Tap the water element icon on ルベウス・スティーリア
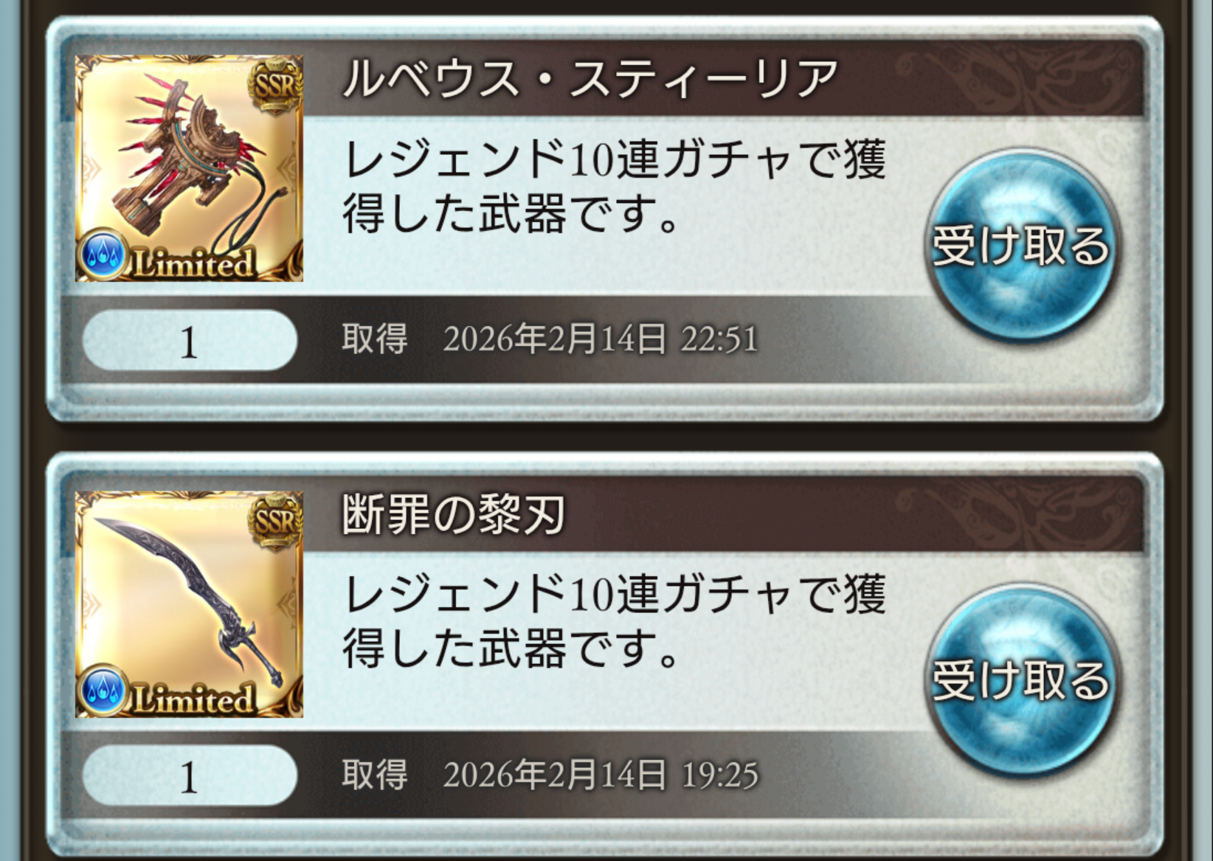The width and height of the screenshot is (1213, 861). [103, 255]
